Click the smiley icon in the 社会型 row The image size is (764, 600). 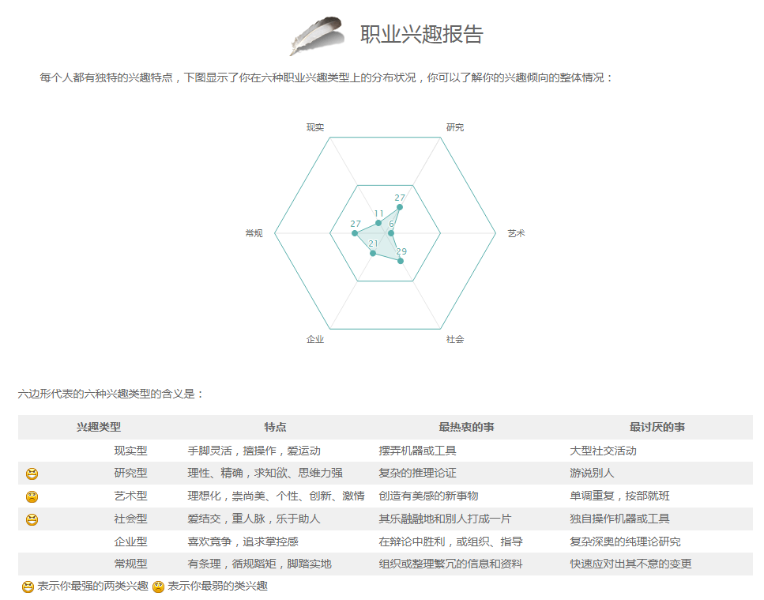(x=32, y=519)
